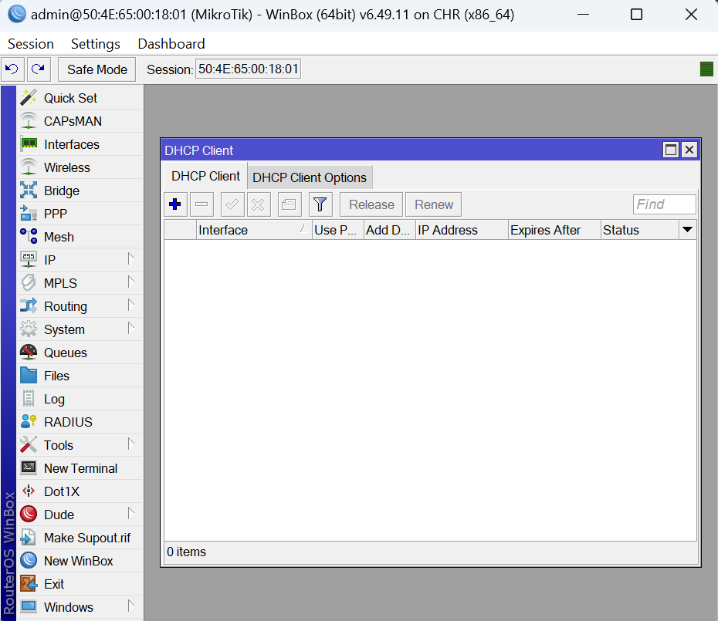Sort by Status column header
This screenshot has height=621, width=718.
(x=640, y=230)
